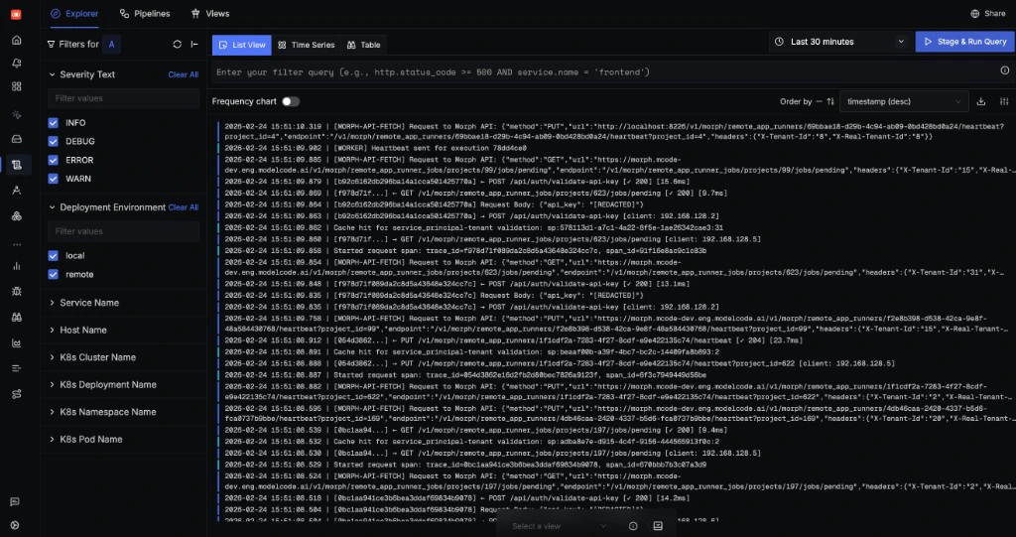1016x537 pixels.
Task: Open the timestamp (desc) order dropdown
Action: (904, 101)
